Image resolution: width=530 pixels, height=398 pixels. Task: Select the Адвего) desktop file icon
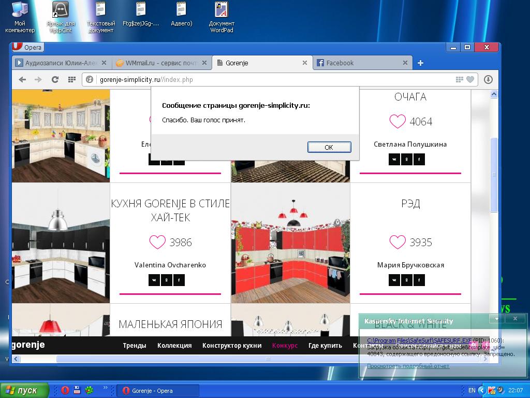[182, 14]
